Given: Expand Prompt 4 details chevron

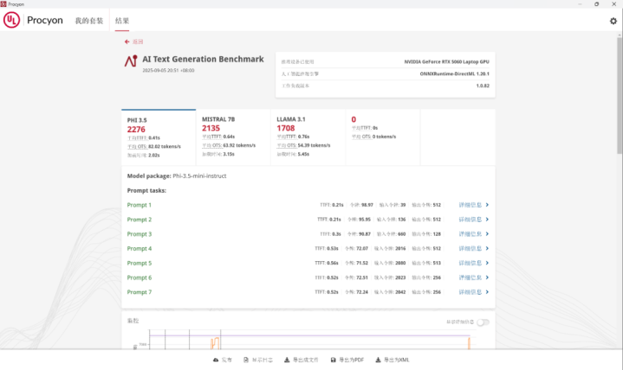Looking at the screenshot, I should tap(487, 248).
